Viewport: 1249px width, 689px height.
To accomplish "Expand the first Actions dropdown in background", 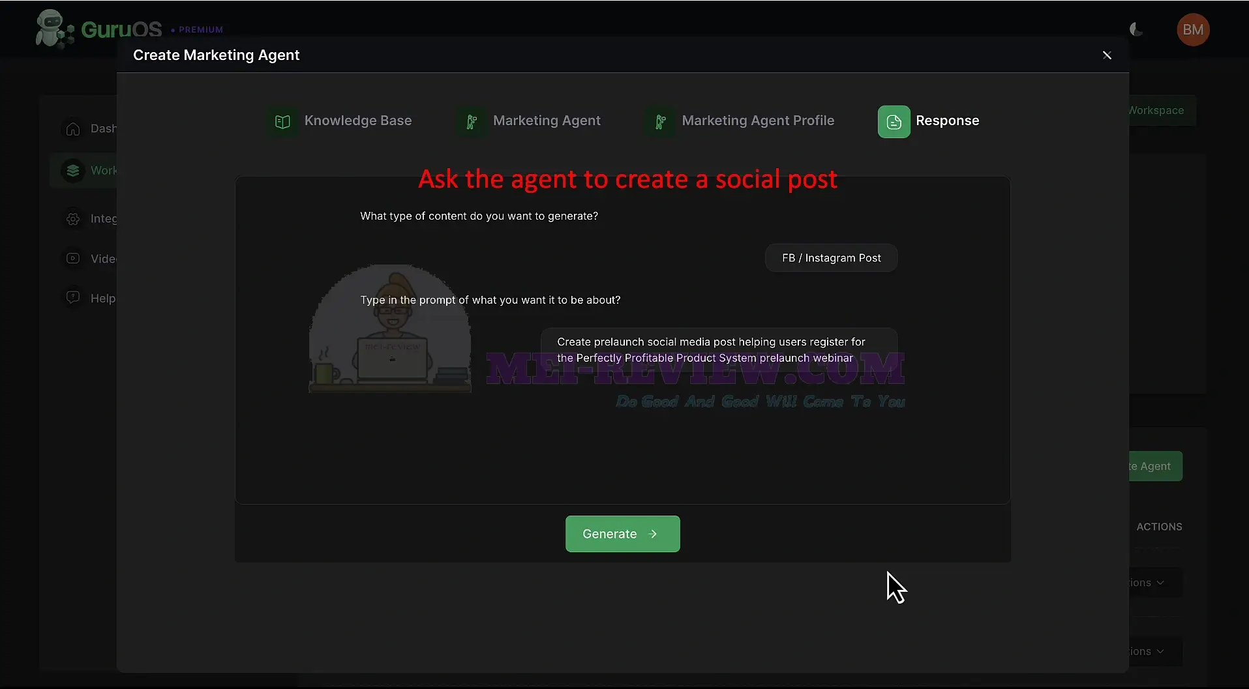I will [1155, 583].
